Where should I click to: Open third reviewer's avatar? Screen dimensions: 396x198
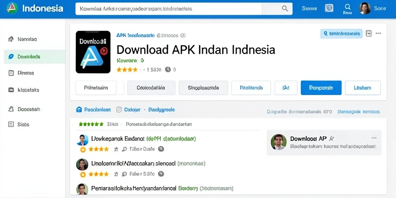click(82, 189)
